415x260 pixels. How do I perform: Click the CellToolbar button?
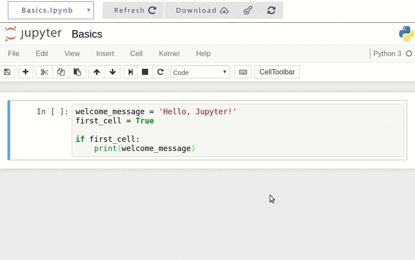click(x=277, y=72)
